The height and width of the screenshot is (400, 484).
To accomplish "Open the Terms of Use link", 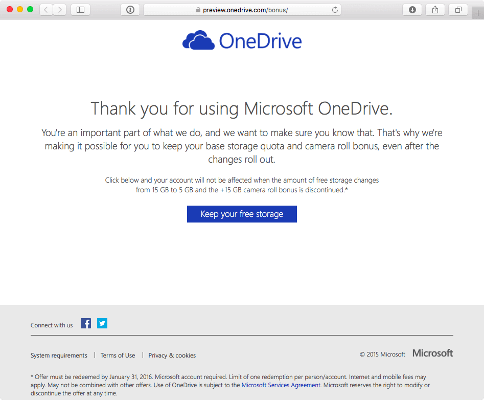I will point(118,355).
